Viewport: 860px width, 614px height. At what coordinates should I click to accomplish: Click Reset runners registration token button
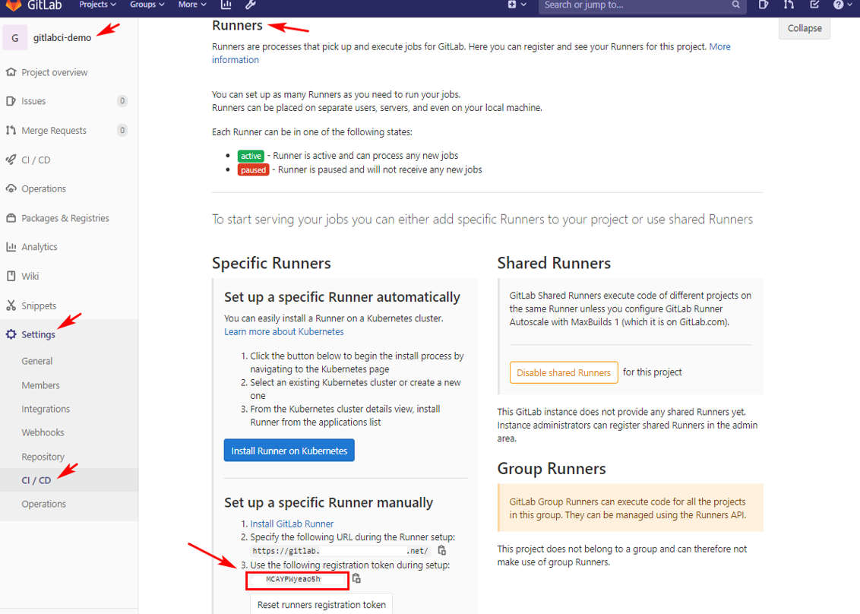point(321,604)
